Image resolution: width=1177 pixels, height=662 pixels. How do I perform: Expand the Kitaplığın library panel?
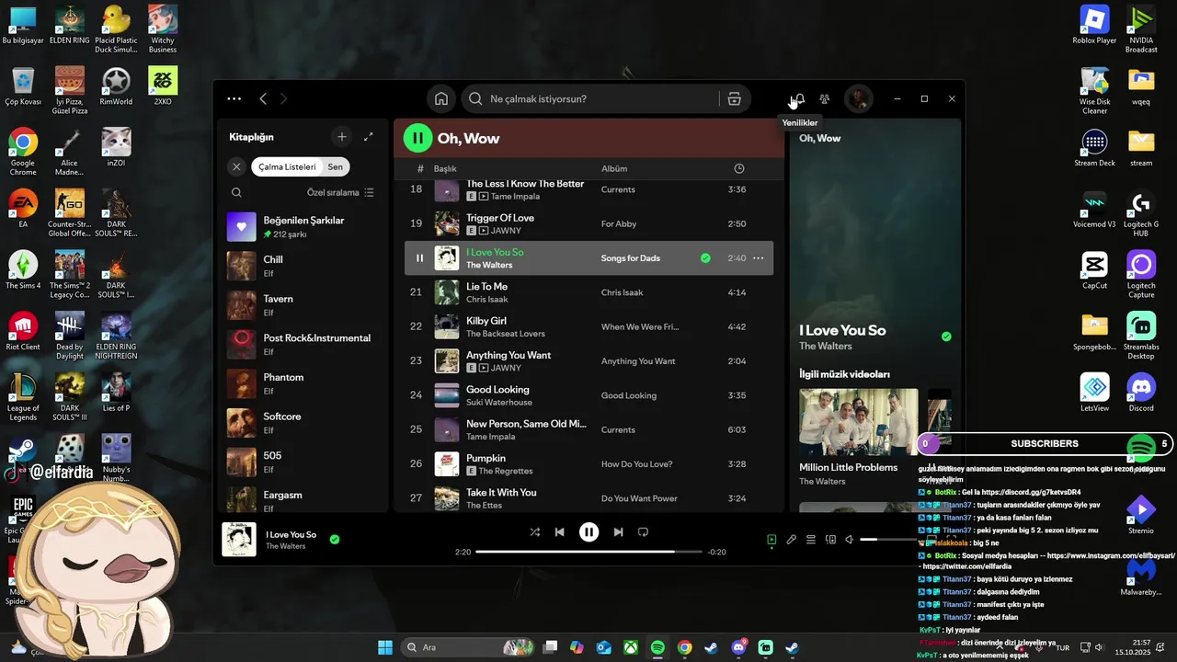coord(369,137)
